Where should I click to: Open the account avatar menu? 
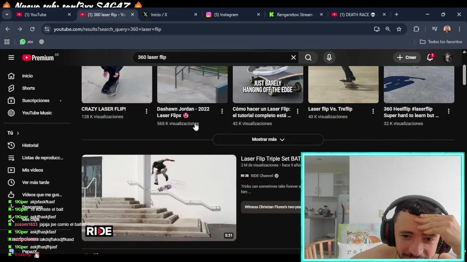448,57
